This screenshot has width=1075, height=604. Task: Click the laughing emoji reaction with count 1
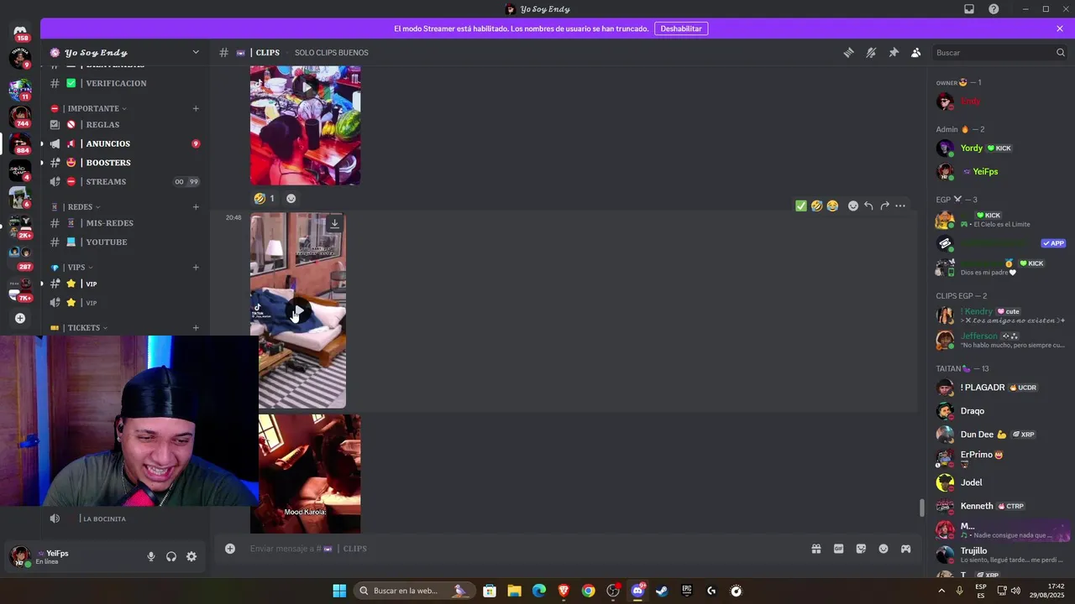(x=264, y=199)
